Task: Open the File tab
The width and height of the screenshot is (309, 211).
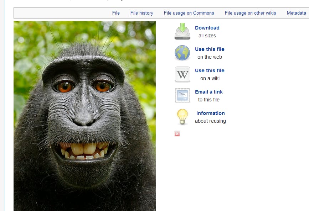Action: 116,13
